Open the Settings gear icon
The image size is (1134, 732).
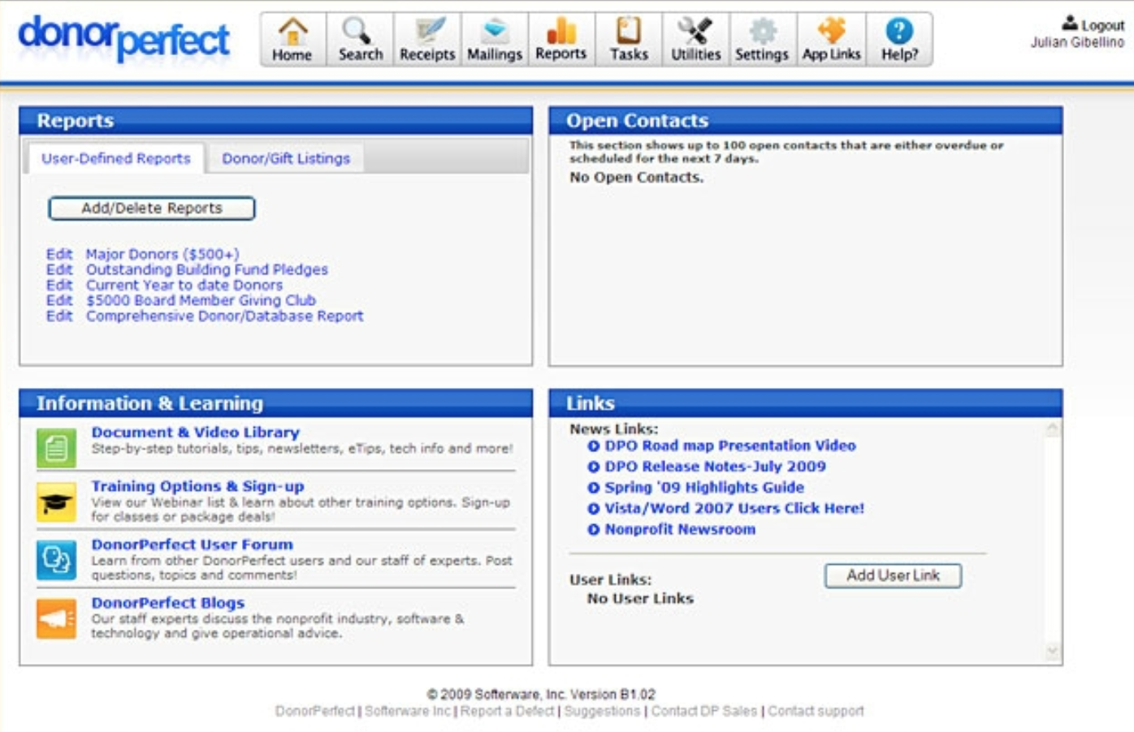[762, 39]
